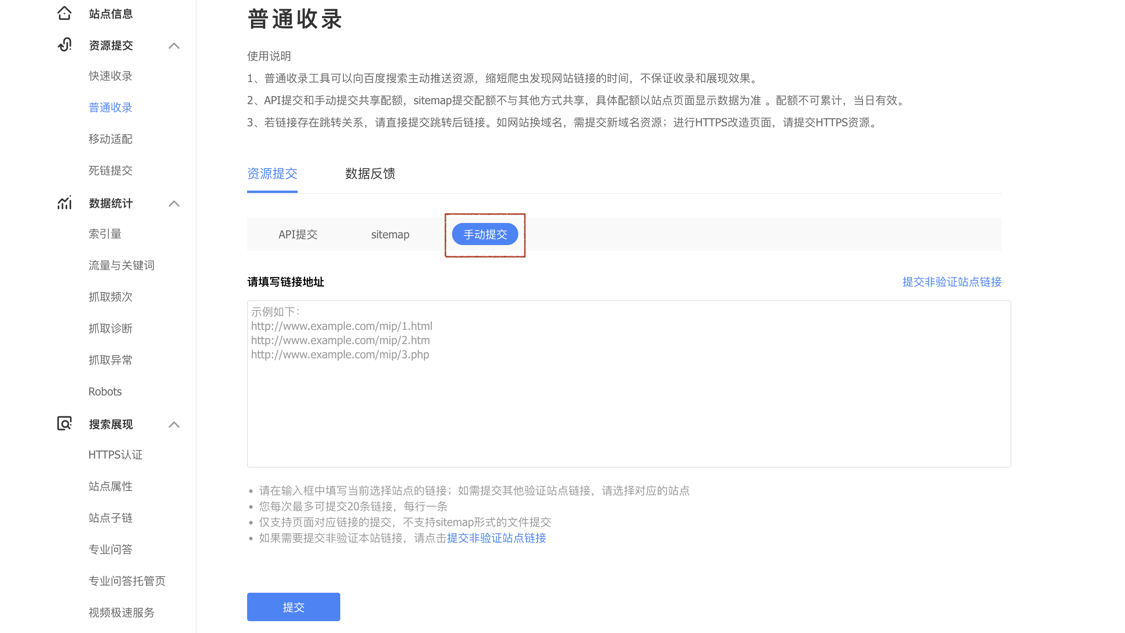The width and height of the screenshot is (1125, 633).
Task: Collapse the 搜索展现 sidebar section chevron
Action: coord(174,424)
